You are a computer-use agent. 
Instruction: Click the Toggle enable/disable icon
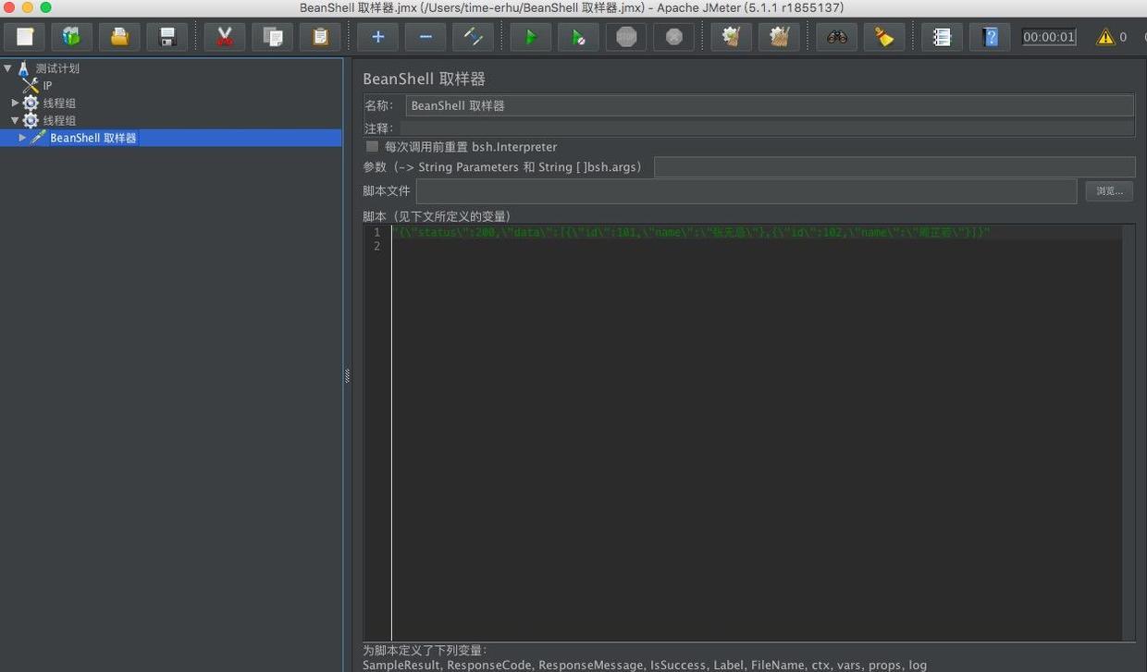point(473,37)
